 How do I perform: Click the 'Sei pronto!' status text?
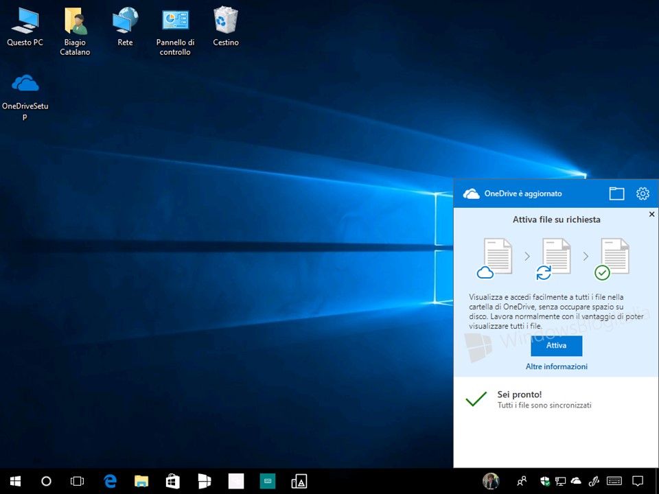[520, 395]
